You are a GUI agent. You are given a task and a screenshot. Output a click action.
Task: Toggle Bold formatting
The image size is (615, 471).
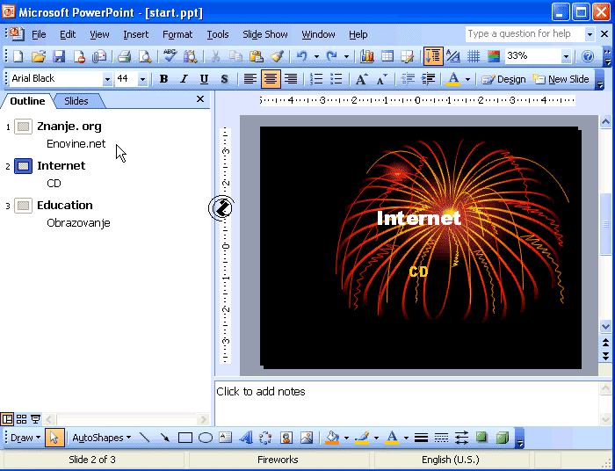coord(163,79)
